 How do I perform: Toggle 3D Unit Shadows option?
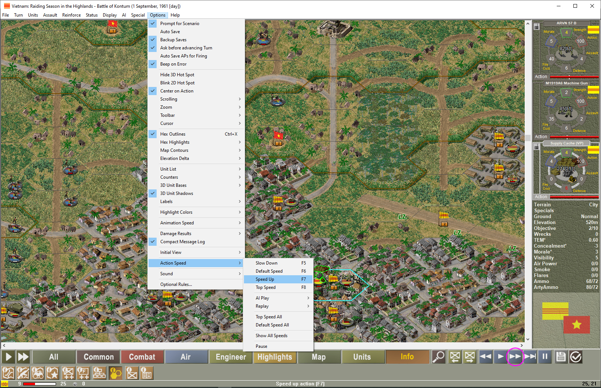(x=196, y=193)
